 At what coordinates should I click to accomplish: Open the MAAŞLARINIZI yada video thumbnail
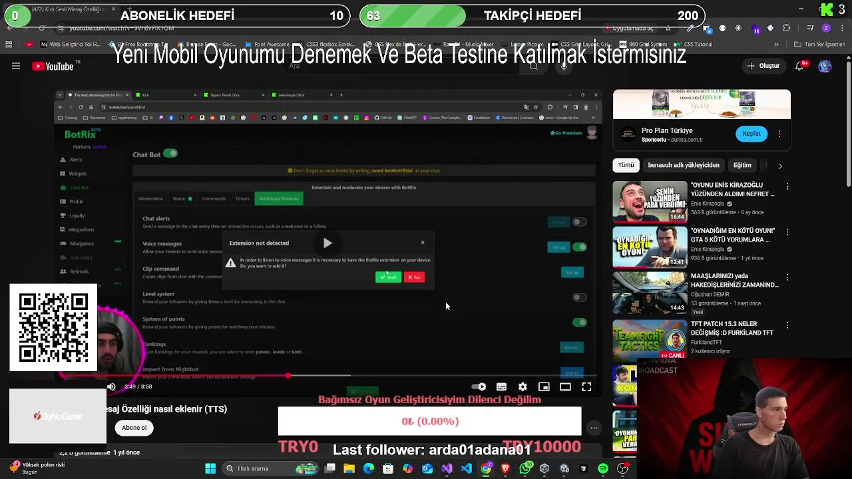coord(650,292)
